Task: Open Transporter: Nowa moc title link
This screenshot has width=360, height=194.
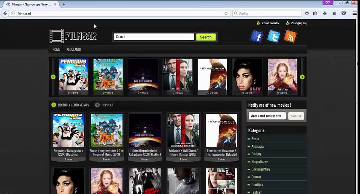Action: 221,153
